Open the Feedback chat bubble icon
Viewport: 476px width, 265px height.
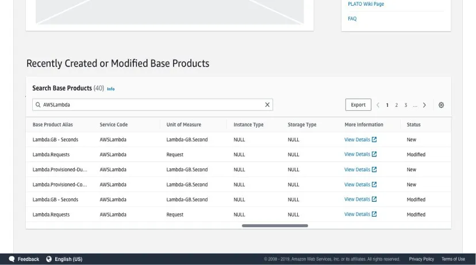11,259
